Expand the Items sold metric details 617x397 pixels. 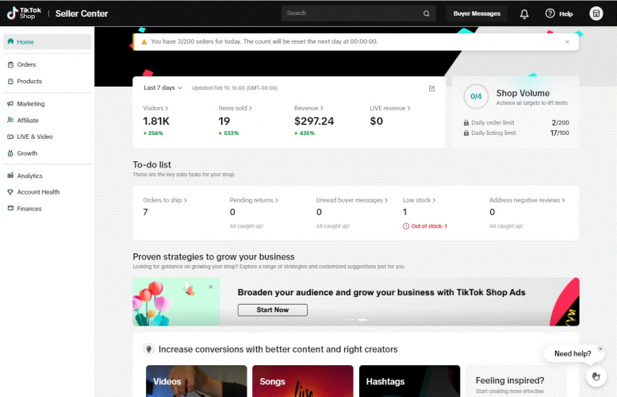[235, 108]
